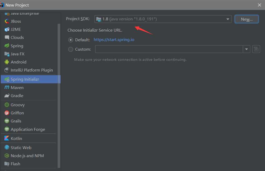Select Spring Initializr entry
This screenshot has height=171, width=265.
pyautogui.click(x=31, y=79)
